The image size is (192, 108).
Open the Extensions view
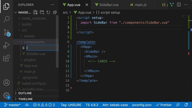pos(6,58)
